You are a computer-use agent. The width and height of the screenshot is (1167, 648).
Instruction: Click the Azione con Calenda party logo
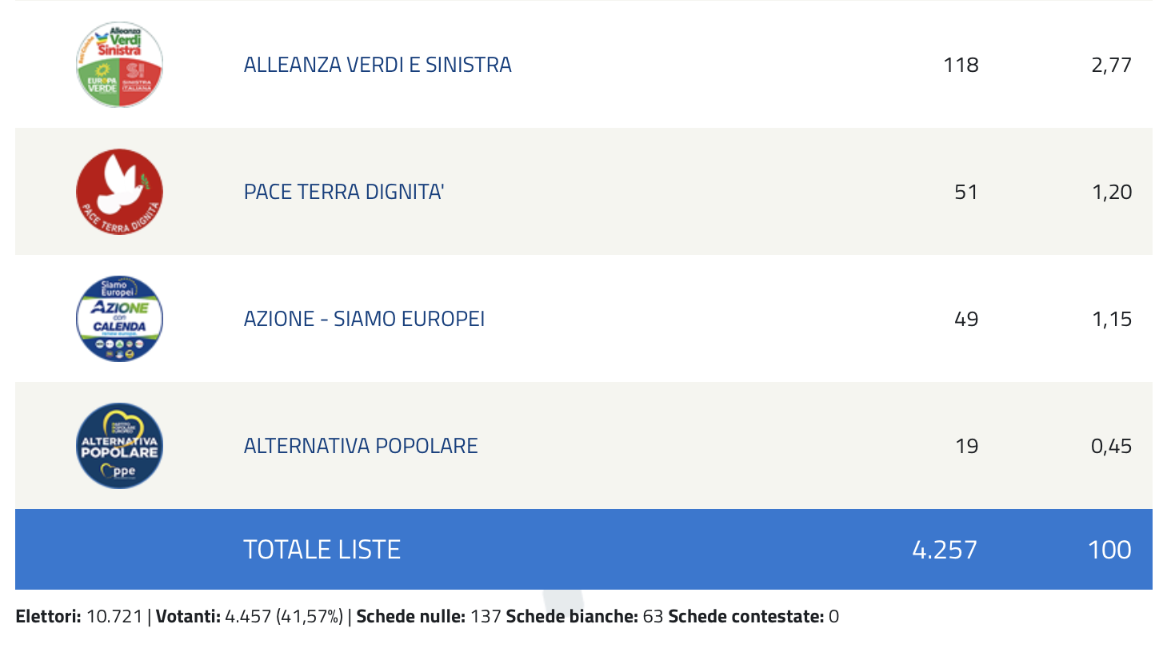click(119, 319)
